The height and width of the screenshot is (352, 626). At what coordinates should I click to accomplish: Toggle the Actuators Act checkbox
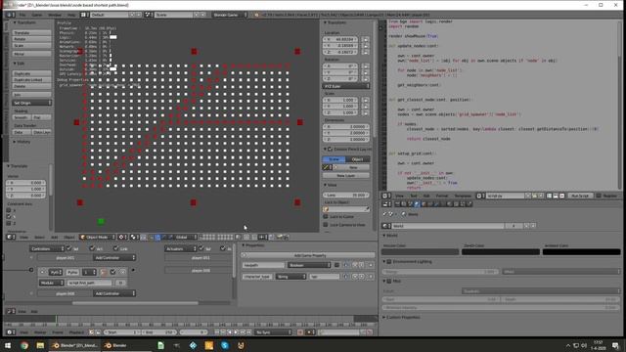pyautogui.click(x=222, y=248)
